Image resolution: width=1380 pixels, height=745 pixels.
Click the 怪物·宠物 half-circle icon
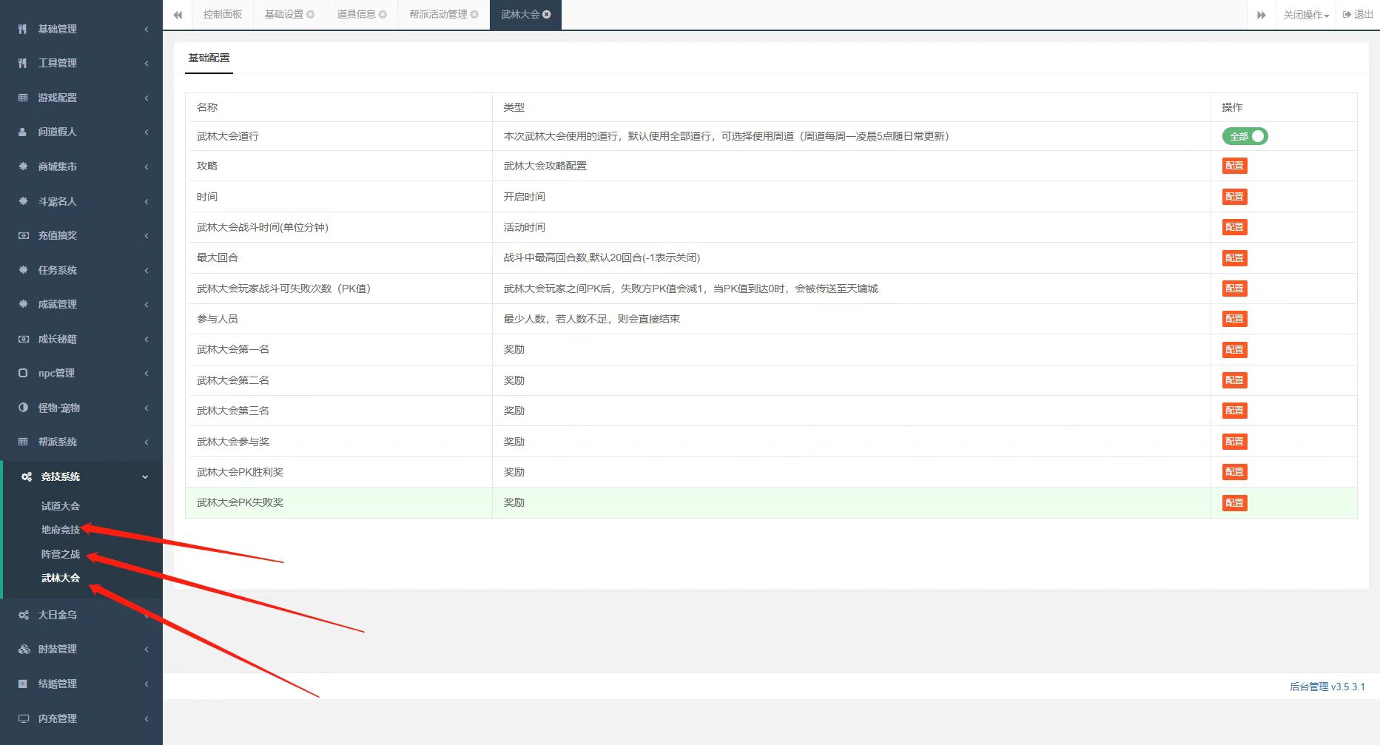(23, 408)
